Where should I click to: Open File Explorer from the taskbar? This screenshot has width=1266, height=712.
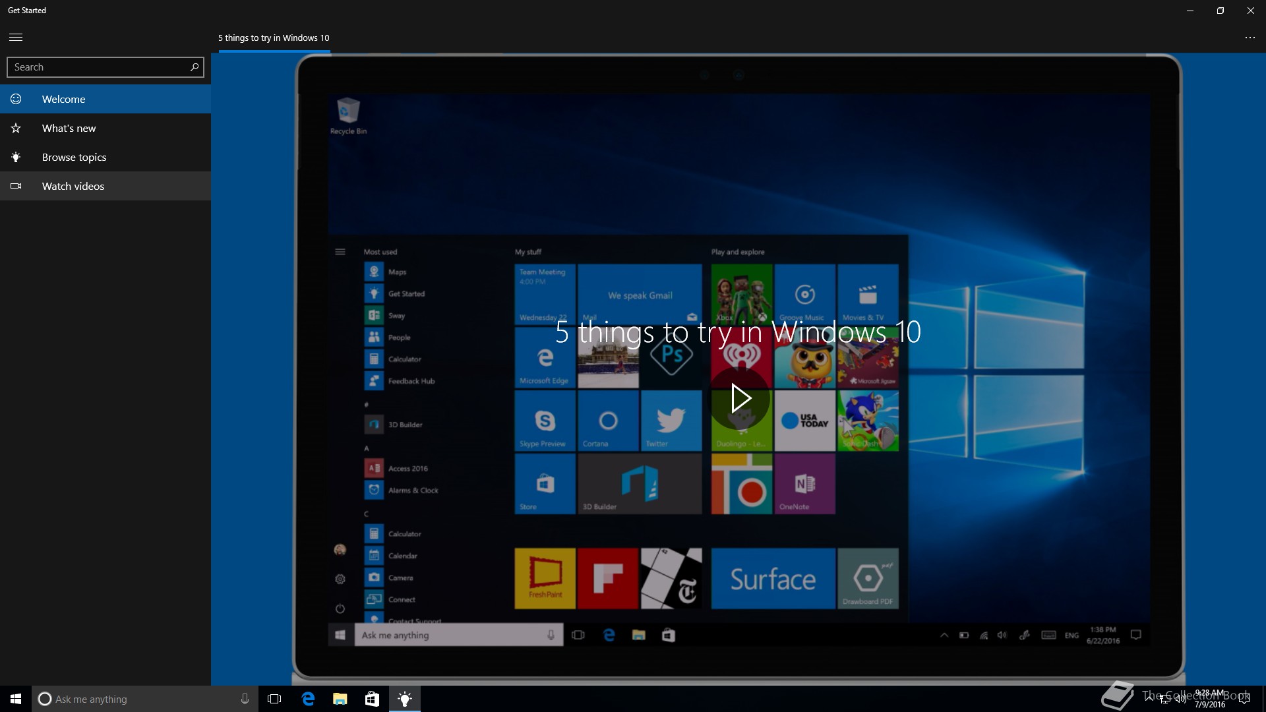pos(340,699)
